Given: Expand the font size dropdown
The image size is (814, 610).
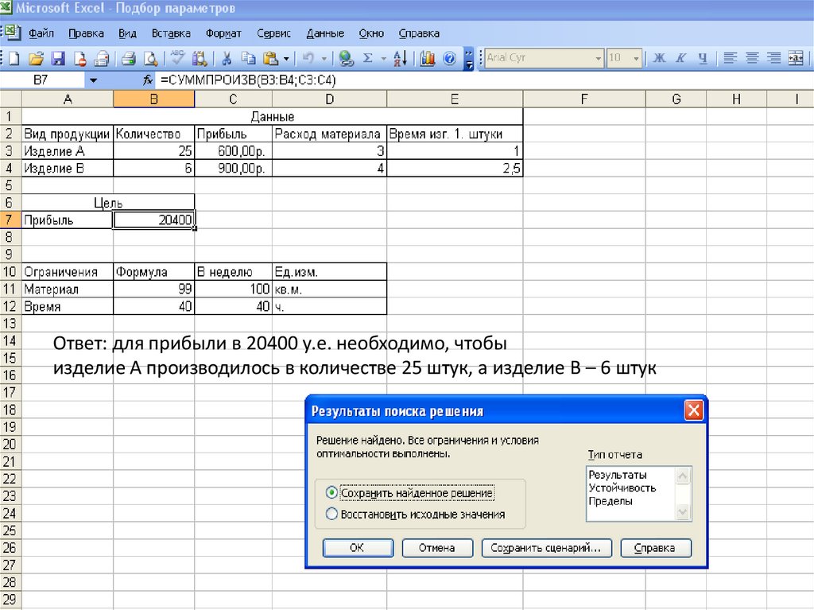Looking at the screenshot, I should click(x=637, y=58).
